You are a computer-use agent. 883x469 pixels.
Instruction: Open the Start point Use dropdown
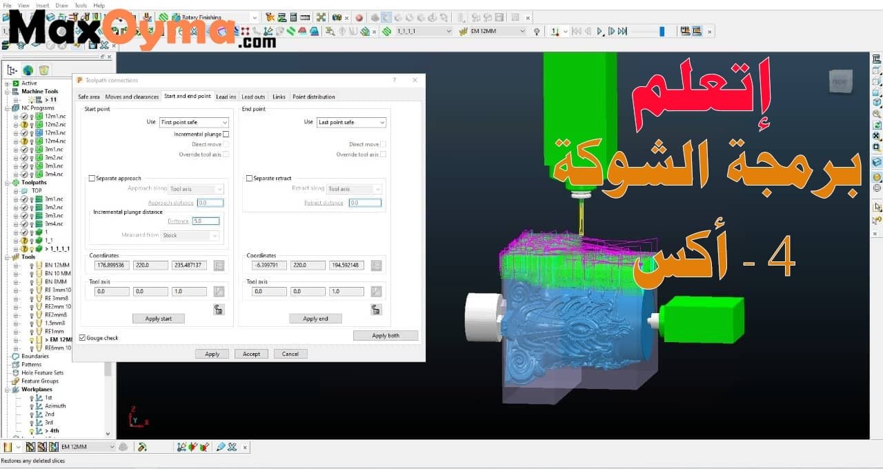pos(194,122)
